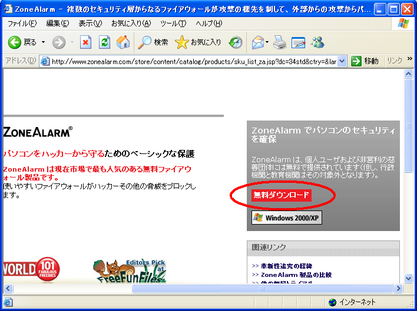
Task: Open the お気に入り(A) menu
Action: point(131,24)
